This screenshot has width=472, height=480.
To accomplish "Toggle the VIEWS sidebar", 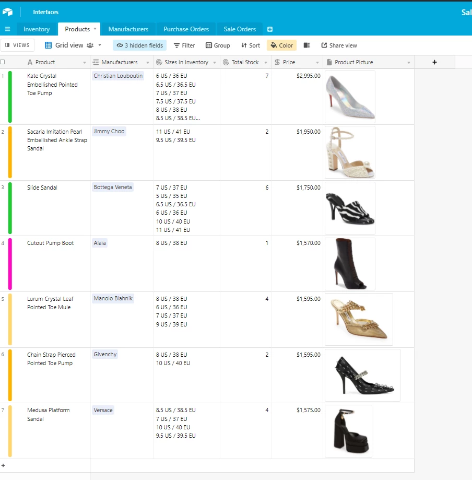I will pyautogui.click(x=17, y=45).
